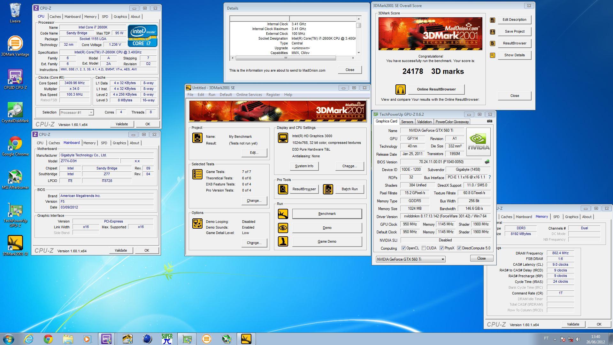The height and width of the screenshot is (345, 613).
Task: Select Graphics tab in Memory CPU-Z window
Action: (x=571, y=217)
